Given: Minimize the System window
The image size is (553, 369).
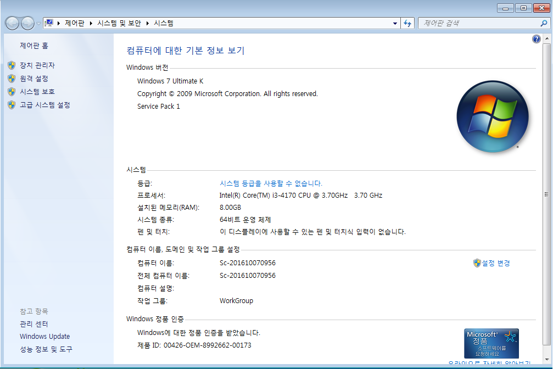Looking at the screenshot, I should [x=505, y=8].
